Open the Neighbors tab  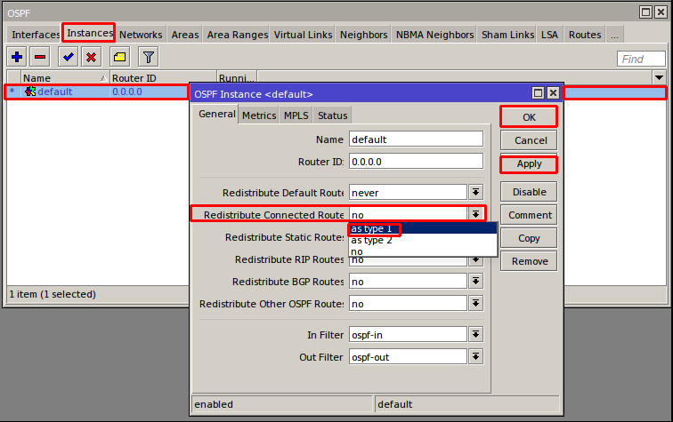(363, 35)
